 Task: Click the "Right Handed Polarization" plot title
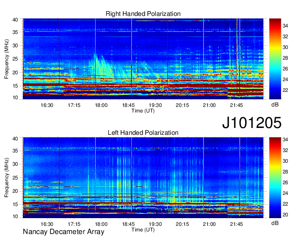143,14
